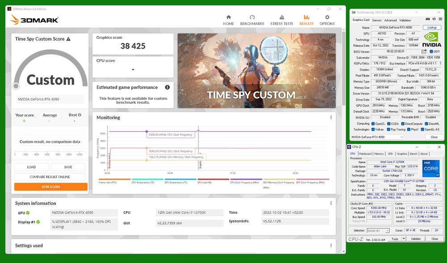Click the Validate button in CPU-Z
Image resolution: width=447 pixels, height=263 pixels.
pos(416,239)
